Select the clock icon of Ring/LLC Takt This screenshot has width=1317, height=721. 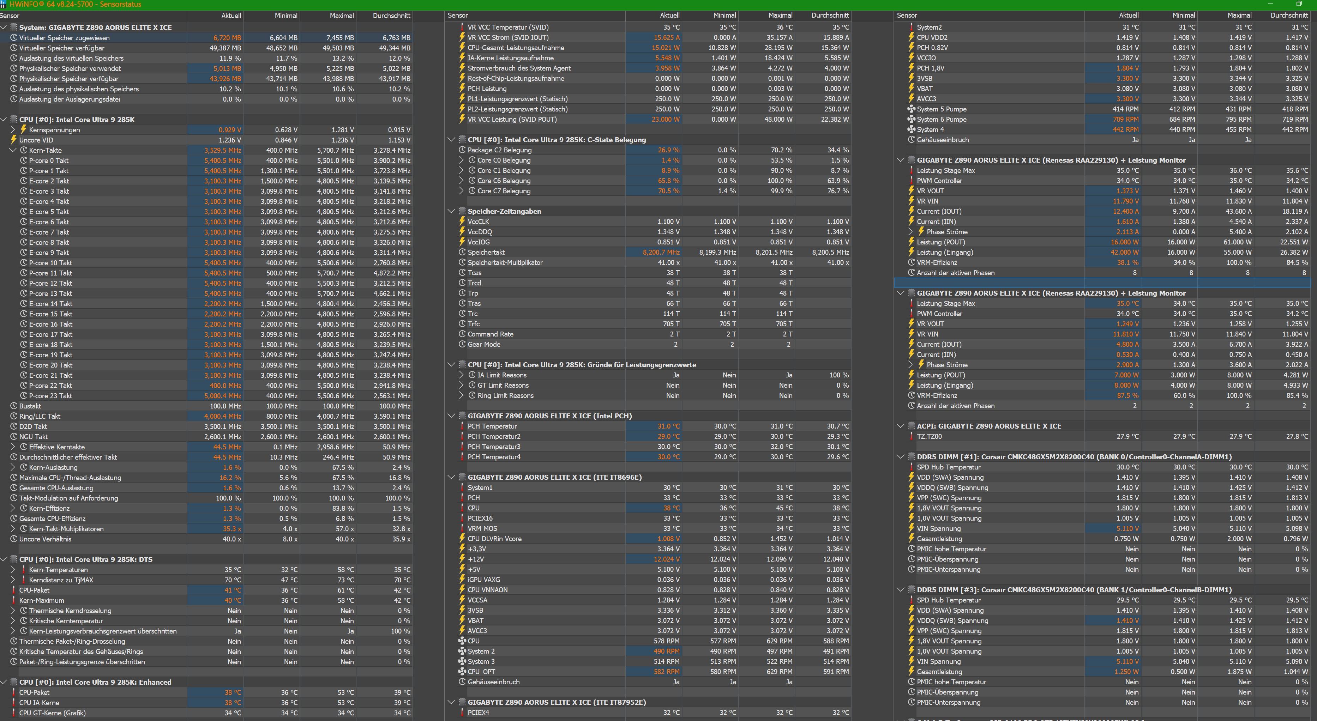(14, 416)
